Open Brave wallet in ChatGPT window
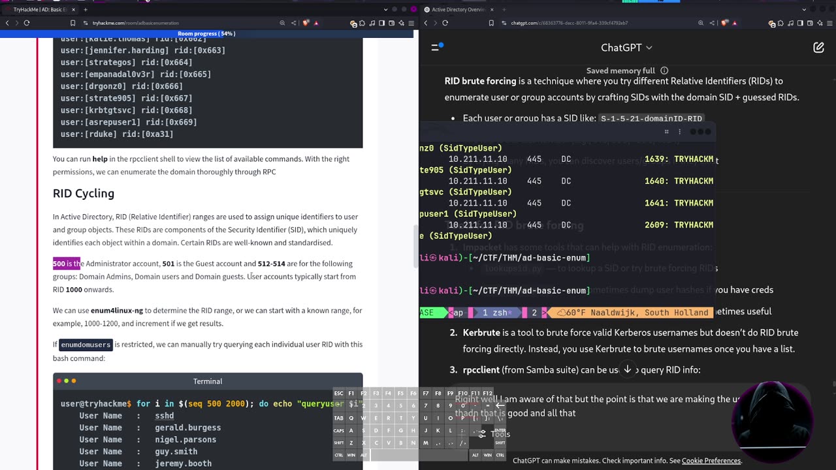 [811, 23]
